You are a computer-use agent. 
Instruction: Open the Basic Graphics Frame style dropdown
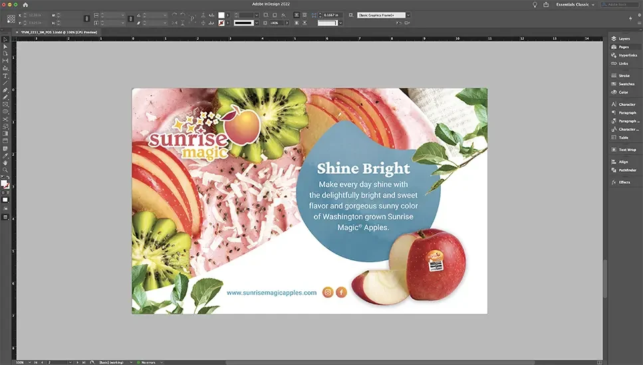tap(408, 15)
